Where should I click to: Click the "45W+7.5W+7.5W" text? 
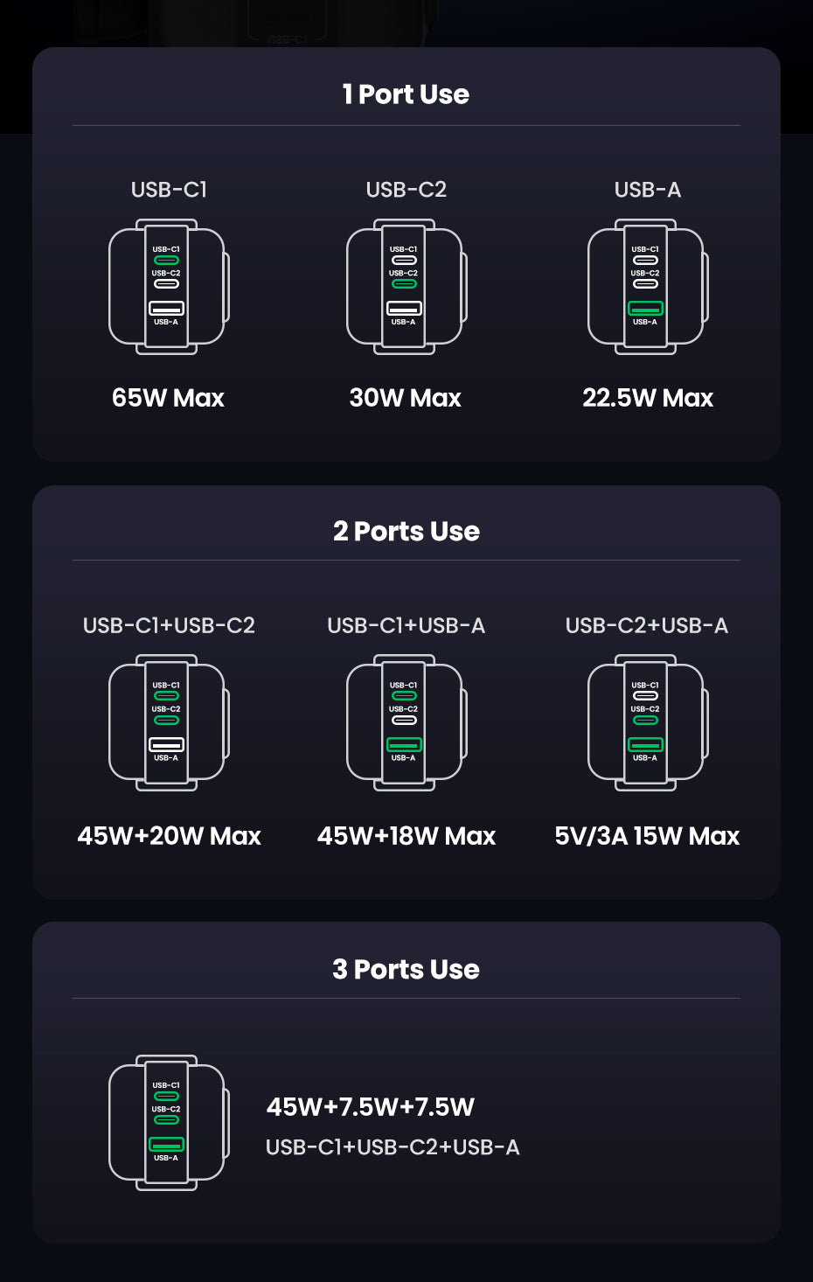(x=370, y=1107)
